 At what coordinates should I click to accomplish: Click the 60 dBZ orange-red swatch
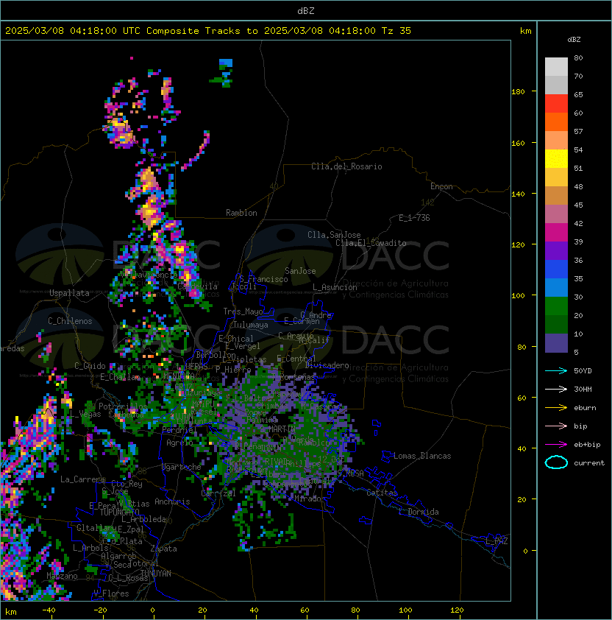tap(556, 121)
